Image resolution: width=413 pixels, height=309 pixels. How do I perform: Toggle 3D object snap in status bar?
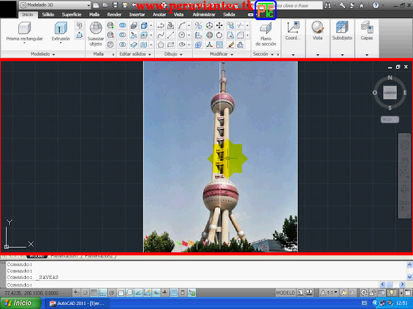pyautogui.click(x=129, y=292)
